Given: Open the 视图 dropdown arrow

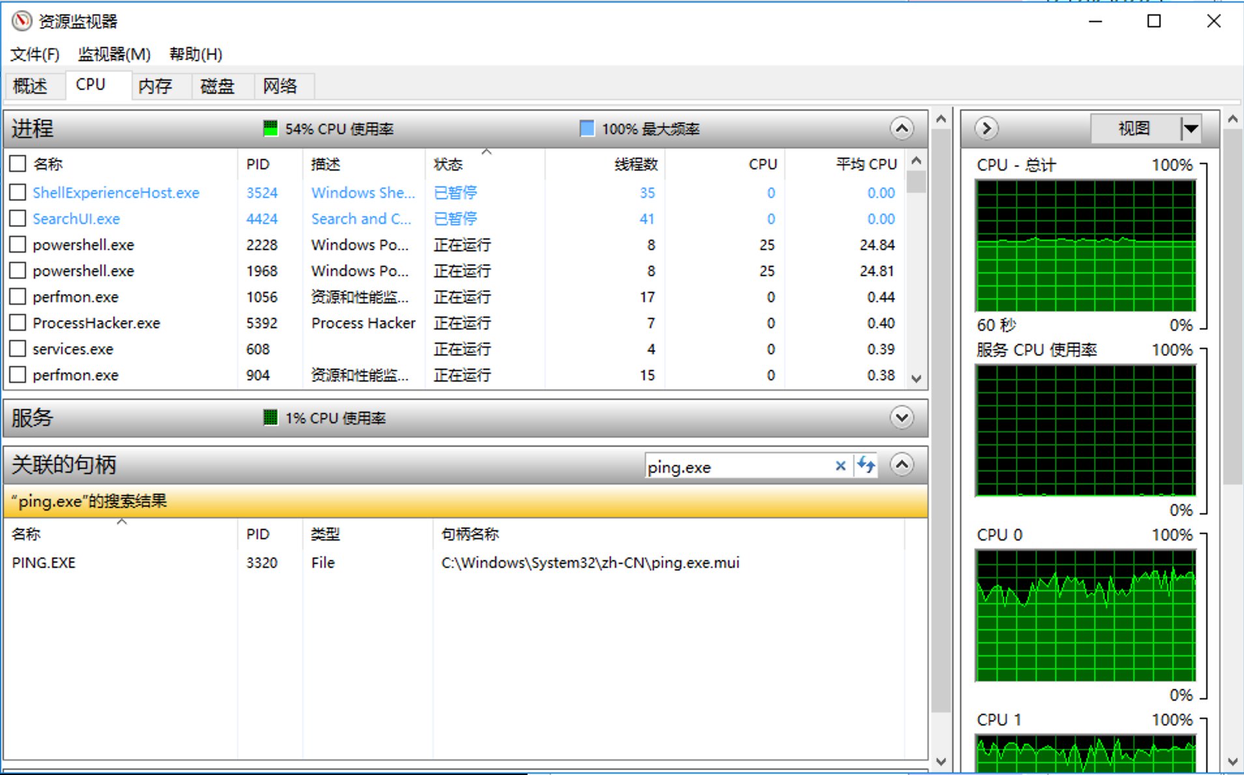Looking at the screenshot, I should [1191, 128].
